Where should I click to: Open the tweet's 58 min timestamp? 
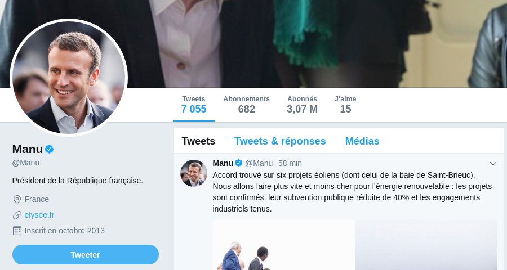pyautogui.click(x=290, y=163)
